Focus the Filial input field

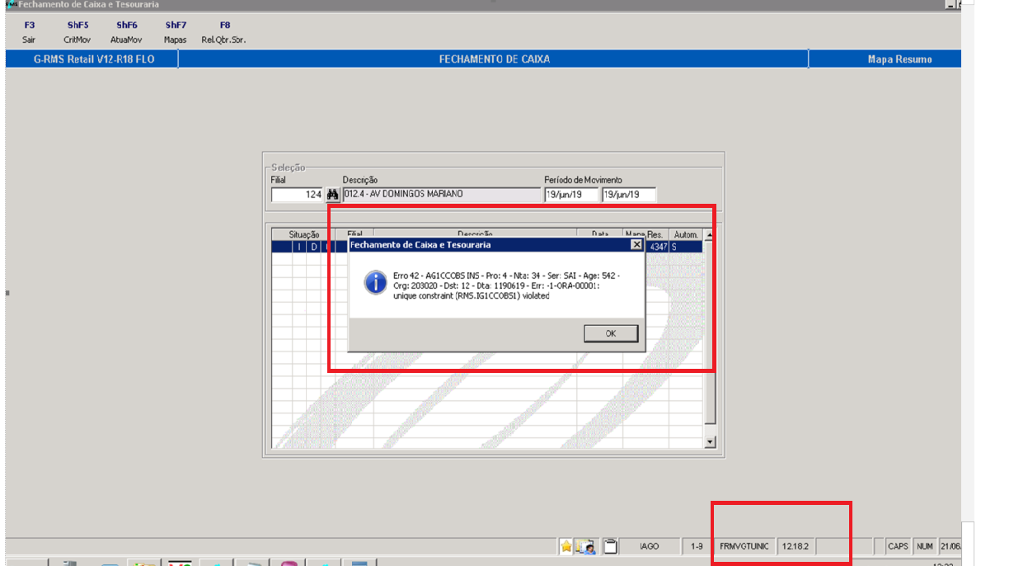[298, 195]
